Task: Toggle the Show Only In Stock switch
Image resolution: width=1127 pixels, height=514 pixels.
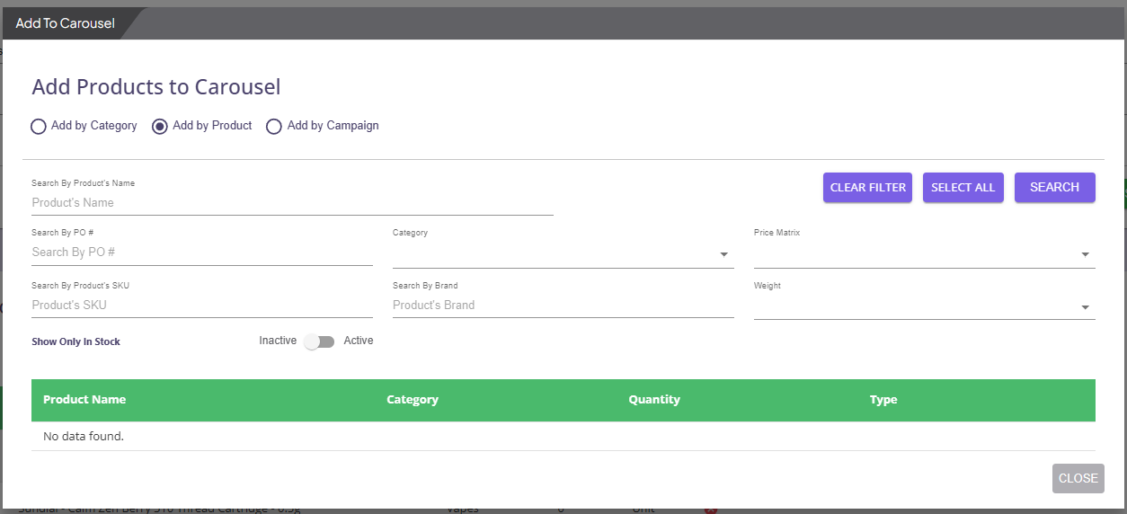Action: coord(319,341)
